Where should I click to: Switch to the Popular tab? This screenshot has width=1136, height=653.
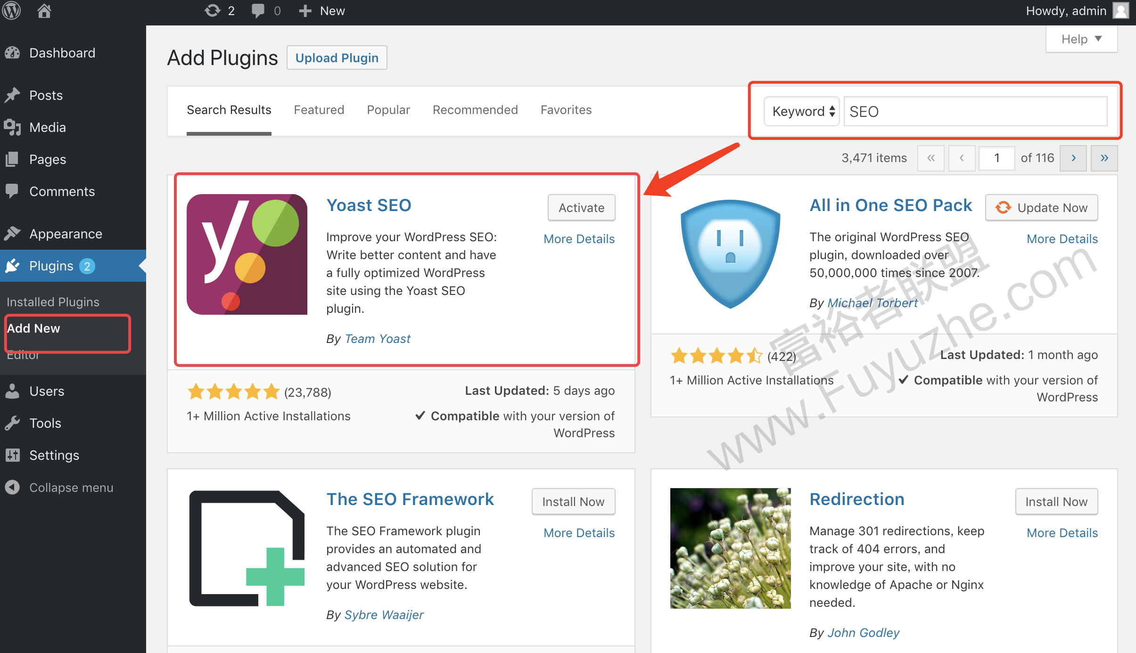point(388,110)
